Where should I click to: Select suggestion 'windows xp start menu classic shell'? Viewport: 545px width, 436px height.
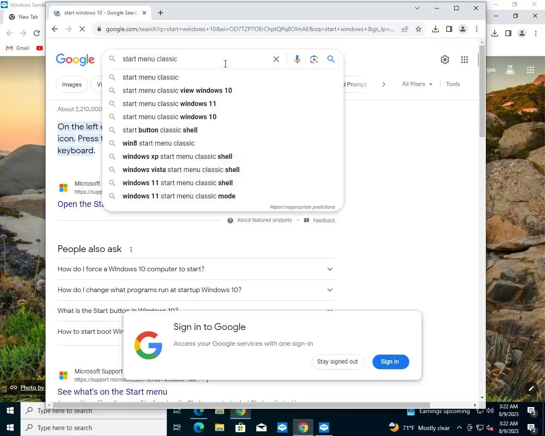(223, 156)
